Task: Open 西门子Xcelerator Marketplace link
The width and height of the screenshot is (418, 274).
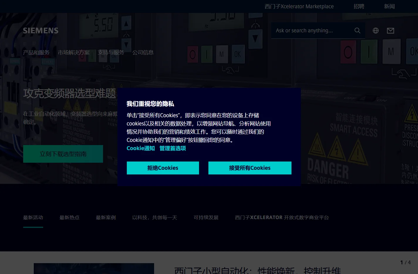Action: pos(299,6)
